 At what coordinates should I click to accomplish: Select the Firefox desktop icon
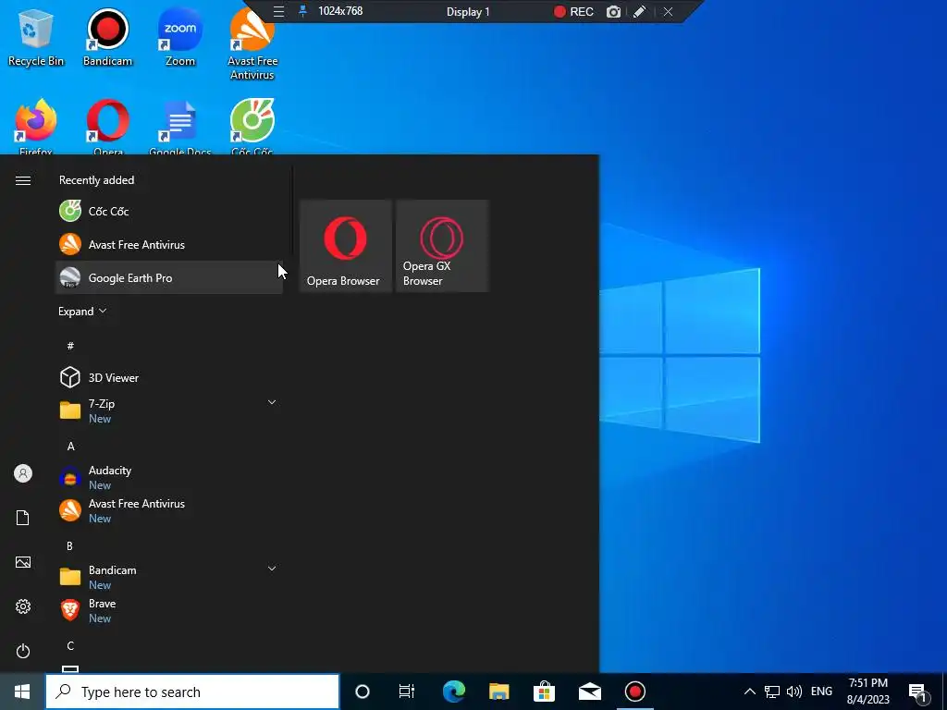[x=36, y=126]
